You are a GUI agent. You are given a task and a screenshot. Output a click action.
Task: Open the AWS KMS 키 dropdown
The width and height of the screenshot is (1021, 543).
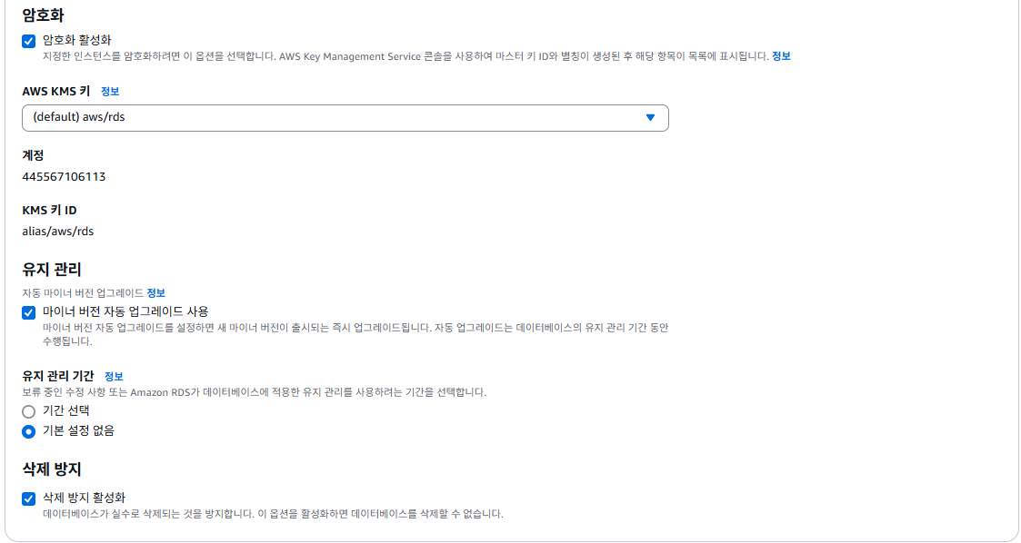(345, 118)
